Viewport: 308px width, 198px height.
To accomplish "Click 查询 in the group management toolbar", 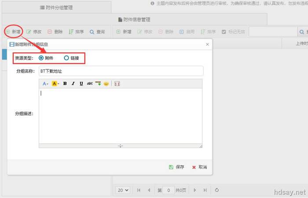I will (97, 32).
